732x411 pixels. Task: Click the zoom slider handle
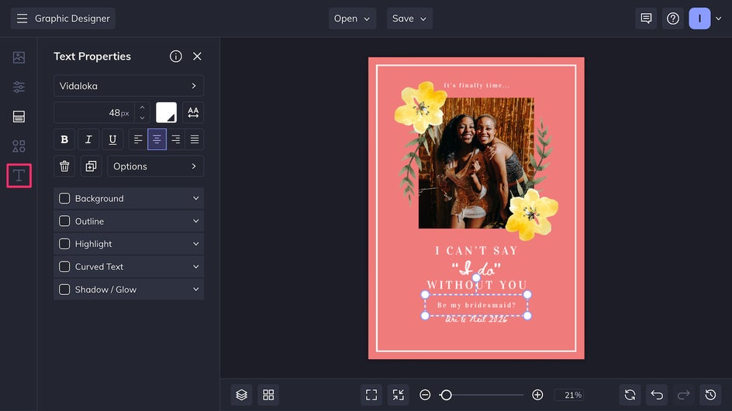click(446, 396)
